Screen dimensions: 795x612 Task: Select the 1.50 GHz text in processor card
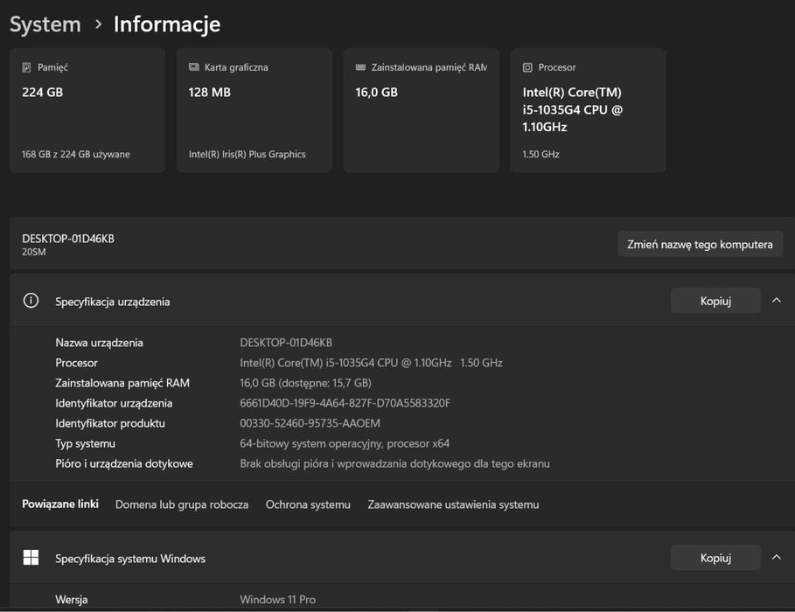point(540,154)
